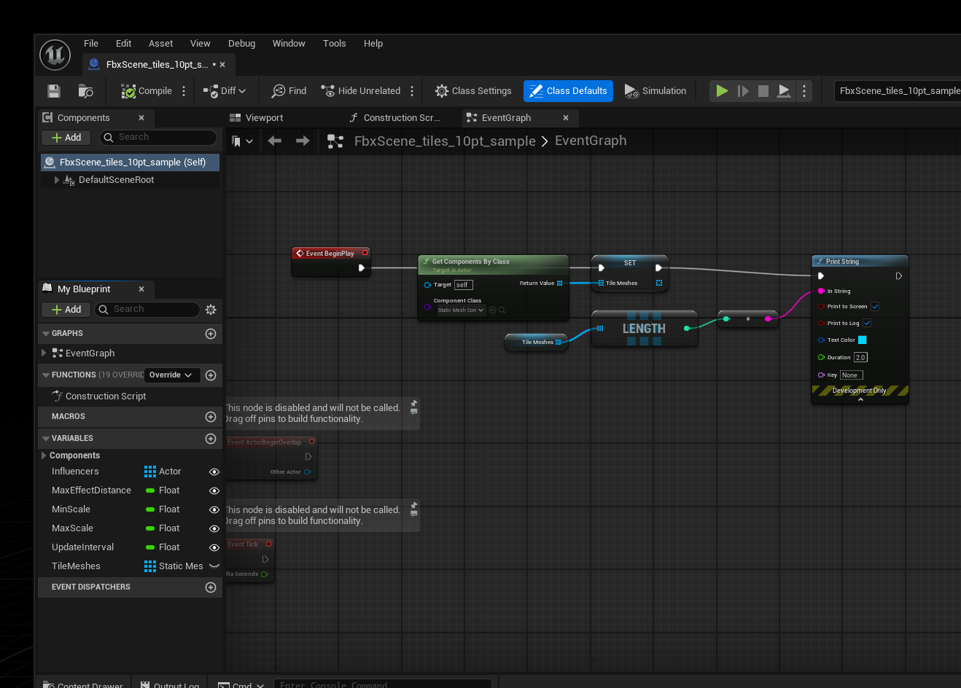Click the Class Defaults button
This screenshot has height=688, width=961.
568,91
